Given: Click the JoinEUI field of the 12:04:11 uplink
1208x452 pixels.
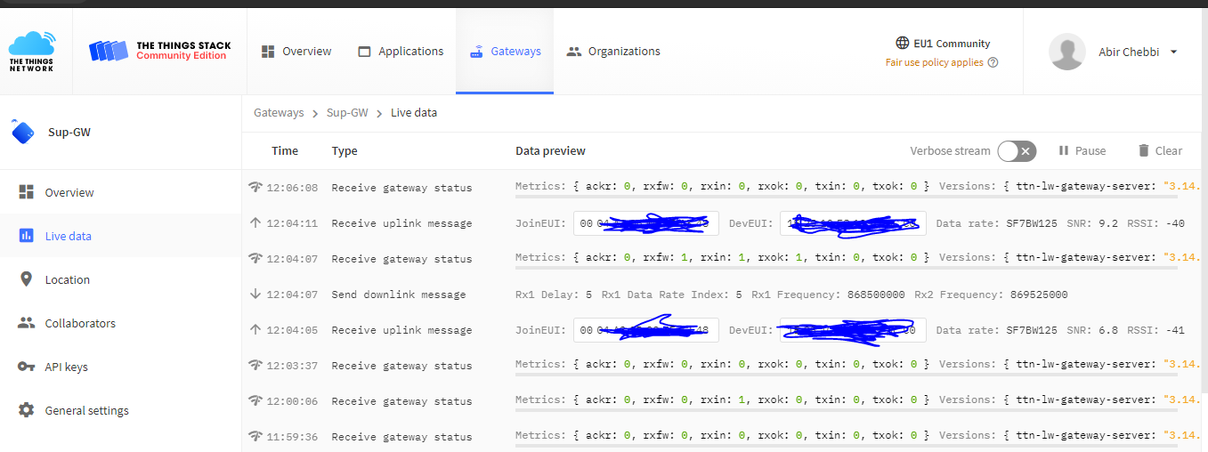Looking at the screenshot, I should (x=645, y=223).
